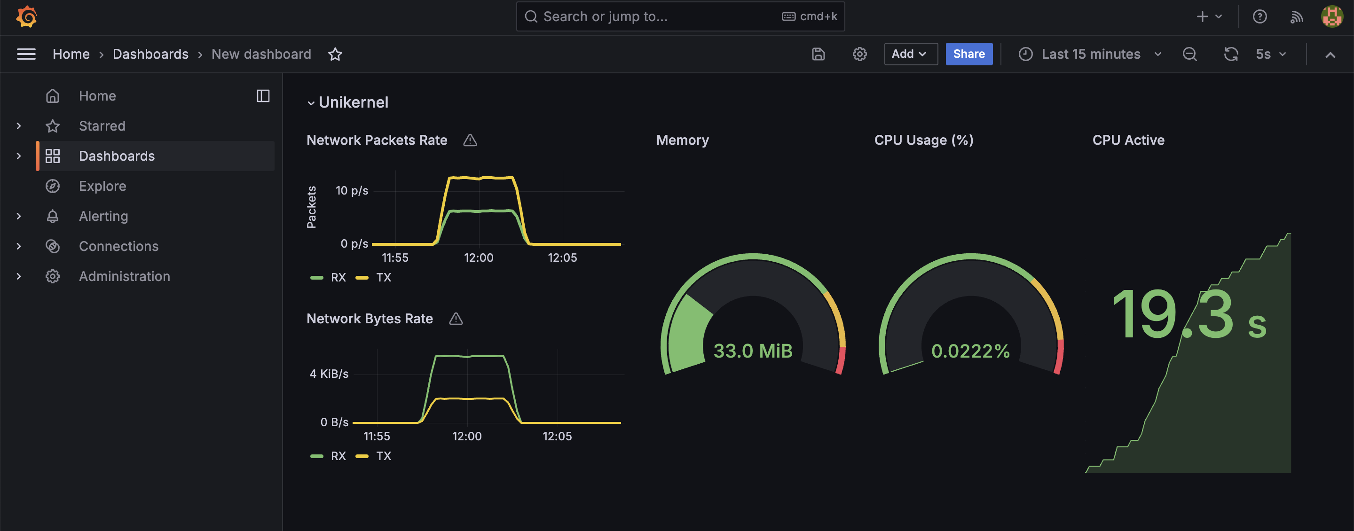The image size is (1354, 531).
Task: Focus the Search or jump to field
Action: (x=680, y=17)
